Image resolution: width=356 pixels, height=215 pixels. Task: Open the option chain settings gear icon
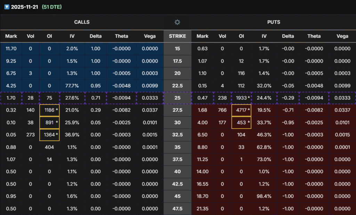177,22
